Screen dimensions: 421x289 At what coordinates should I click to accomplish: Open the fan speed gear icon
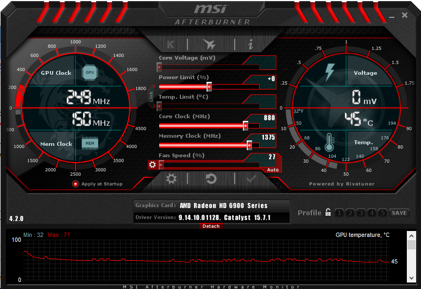(152, 165)
